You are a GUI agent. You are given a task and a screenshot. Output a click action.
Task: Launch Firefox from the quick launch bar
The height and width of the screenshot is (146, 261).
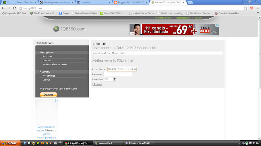(x=42, y=143)
